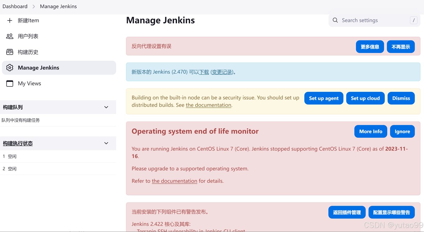This screenshot has width=424, height=232.
Task: Open the 新建Item sidebar entry
Action: [x=59, y=20]
